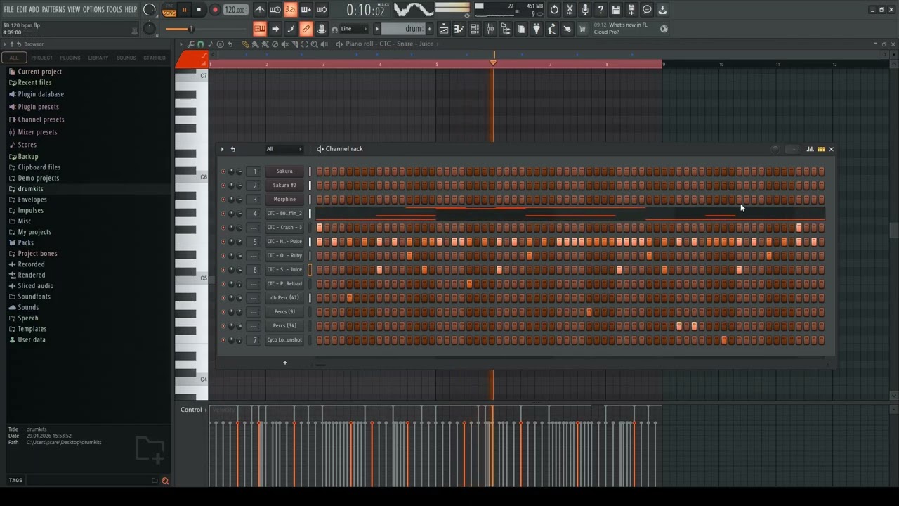Select the piano roll magnet snap icon
This screenshot has height=506, width=899.
(201, 44)
